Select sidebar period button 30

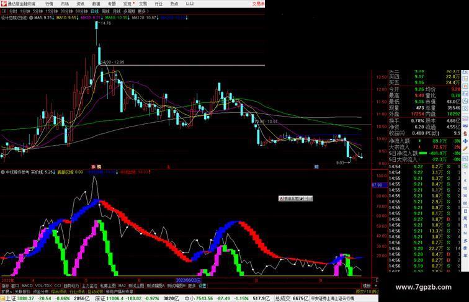(465, 196)
